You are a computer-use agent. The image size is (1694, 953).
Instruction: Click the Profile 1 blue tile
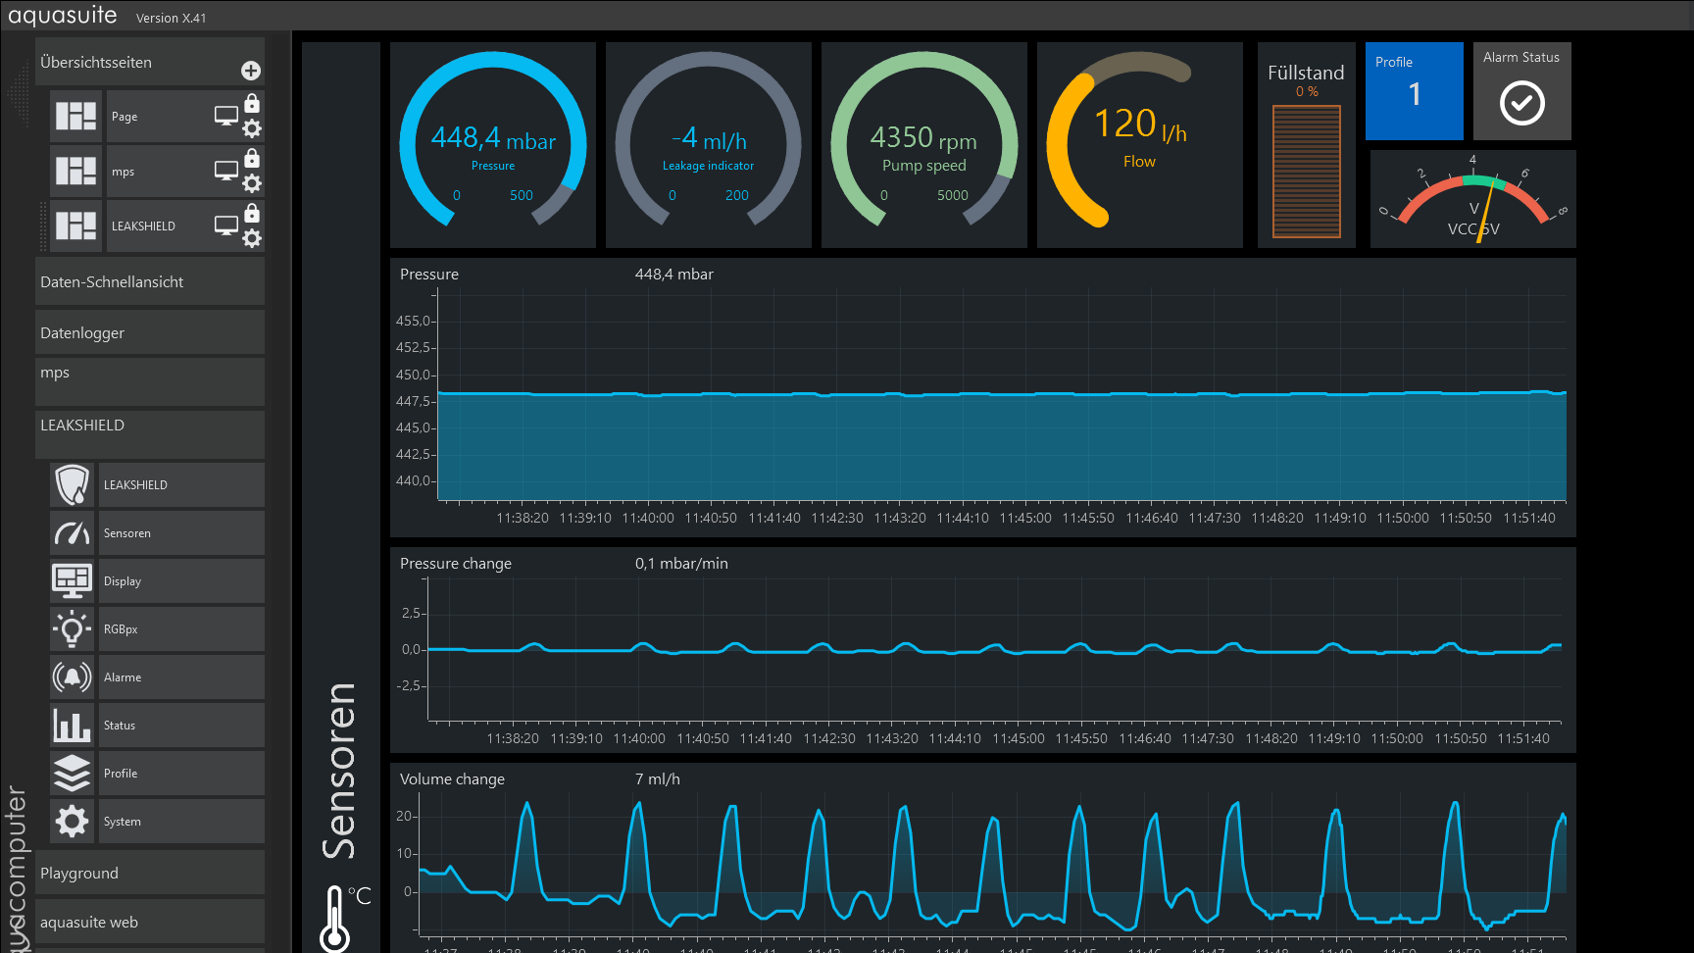click(1414, 91)
